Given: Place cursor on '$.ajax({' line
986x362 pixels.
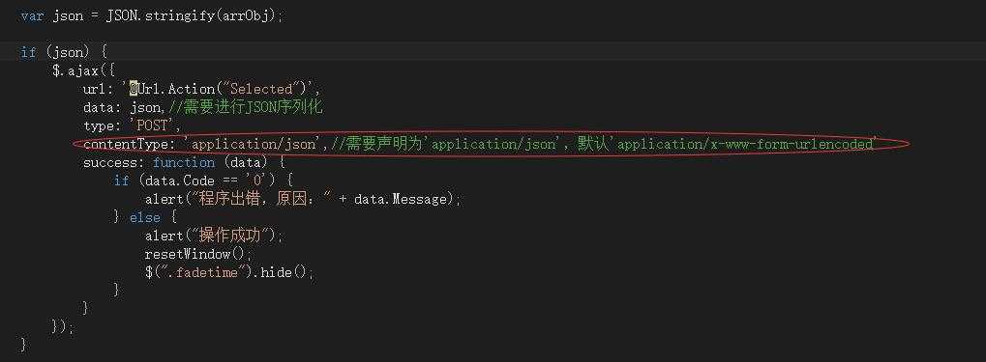Looking at the screenshot, I should click(83, 70).
